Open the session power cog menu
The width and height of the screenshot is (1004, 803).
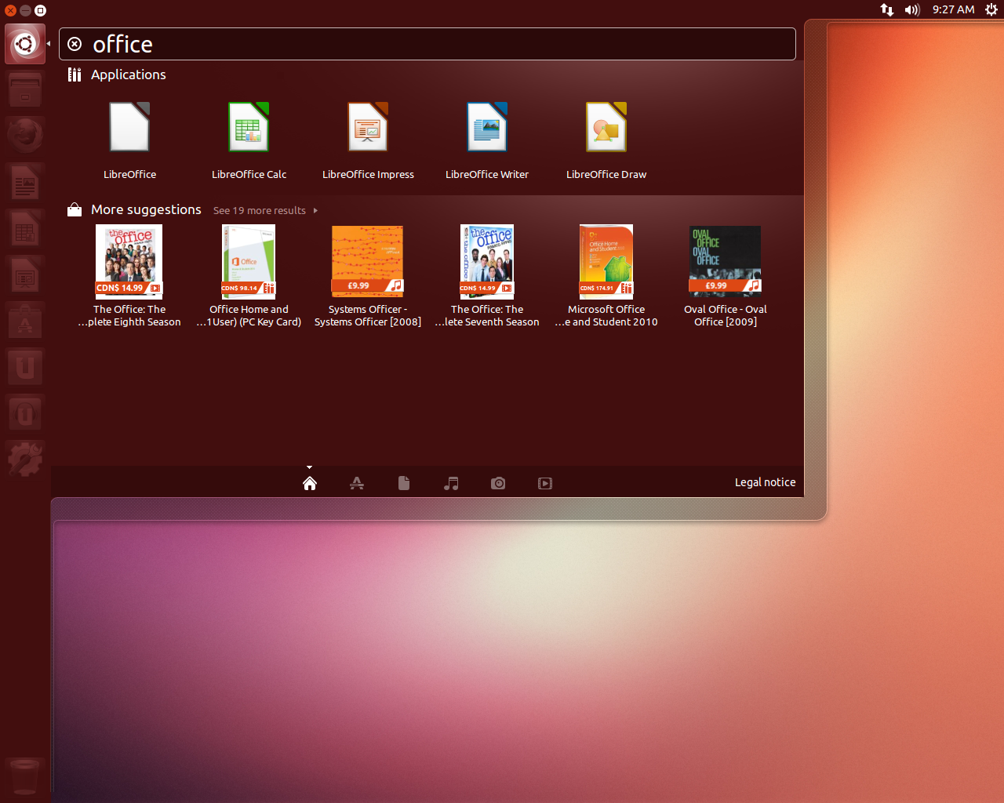point(991,9)
